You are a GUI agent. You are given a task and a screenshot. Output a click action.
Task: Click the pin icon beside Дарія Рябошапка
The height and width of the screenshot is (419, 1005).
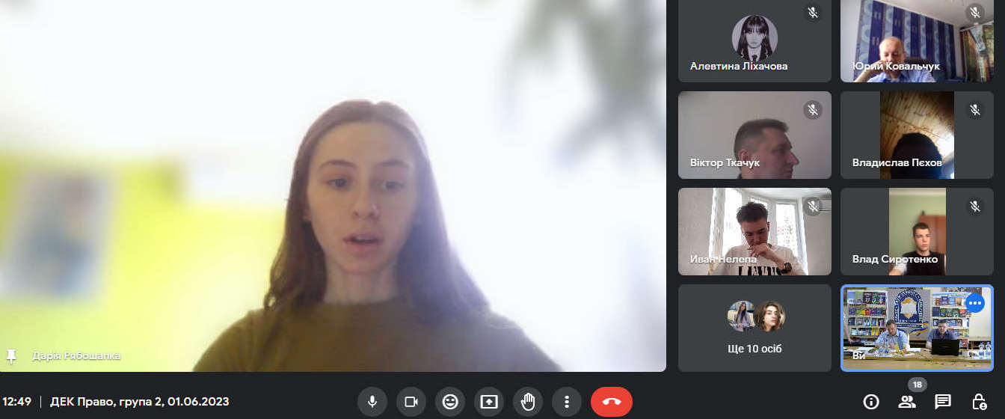(11, 356)
